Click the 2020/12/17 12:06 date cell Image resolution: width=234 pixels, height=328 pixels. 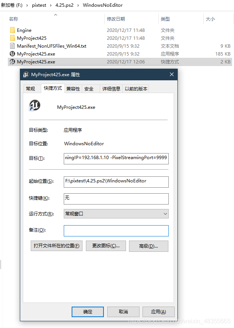click(126, 62)
